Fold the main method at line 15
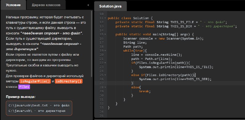 pyautogui.click(x=105, y=34)
